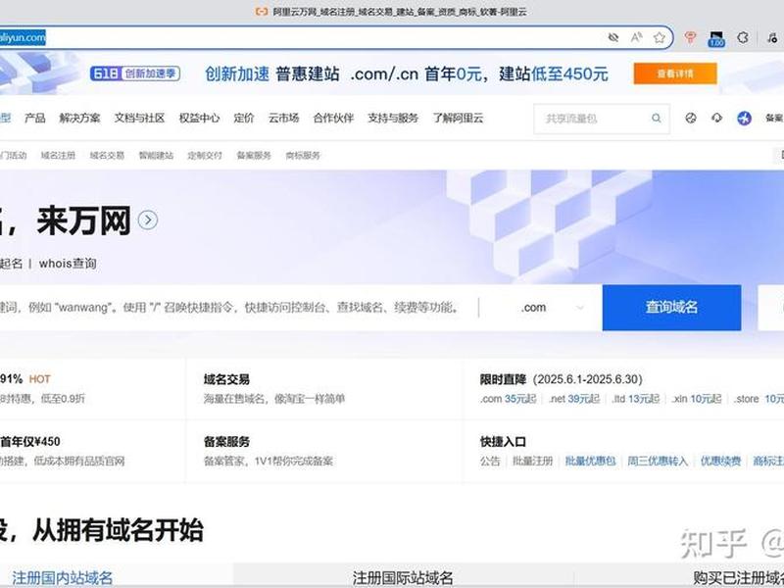Add page to favorites with star icon
The width and height of the screenshot is (784, 588).
tap(660, 37)
